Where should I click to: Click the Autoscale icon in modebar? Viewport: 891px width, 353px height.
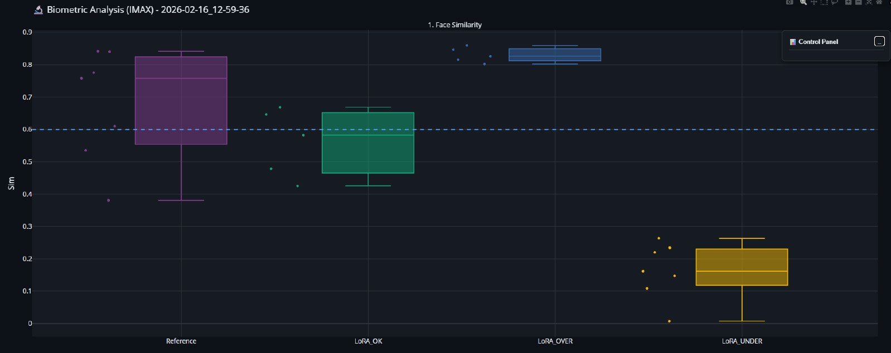(x=869, y=2)
